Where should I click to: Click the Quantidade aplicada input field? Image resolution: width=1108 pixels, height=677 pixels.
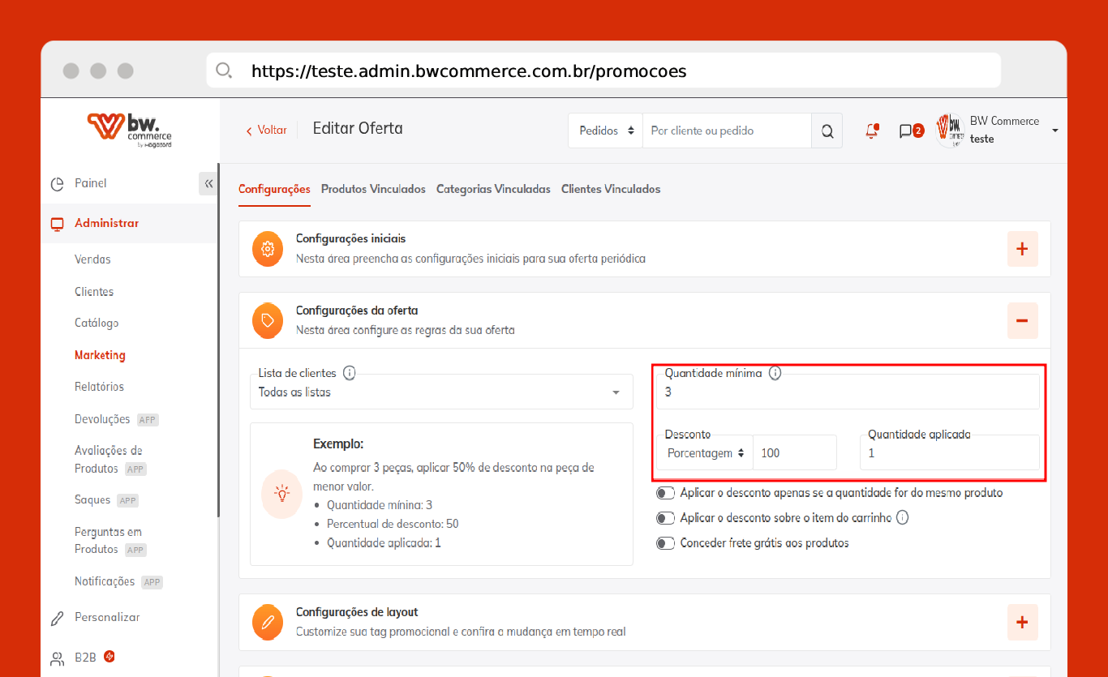tap(949, 453)
